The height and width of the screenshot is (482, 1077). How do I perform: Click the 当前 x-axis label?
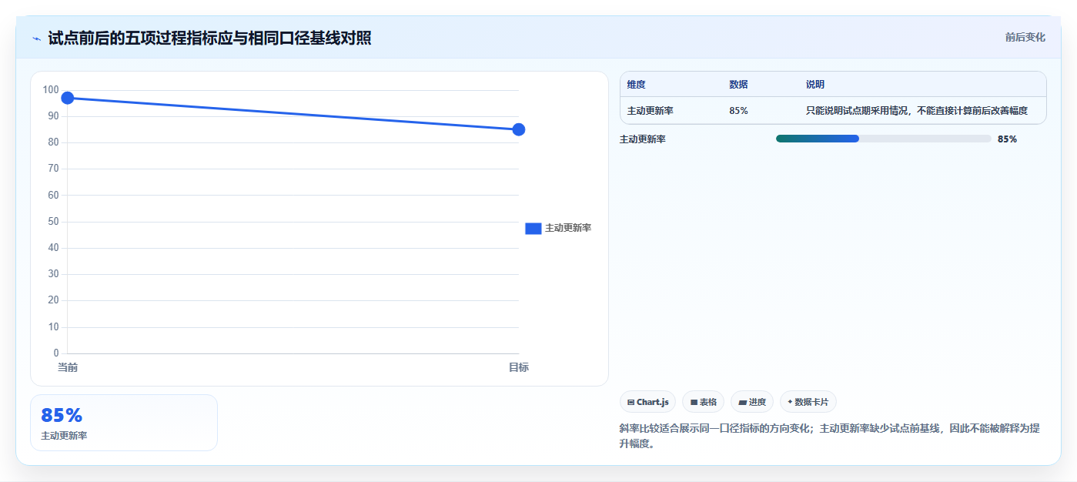coord(68,367)
